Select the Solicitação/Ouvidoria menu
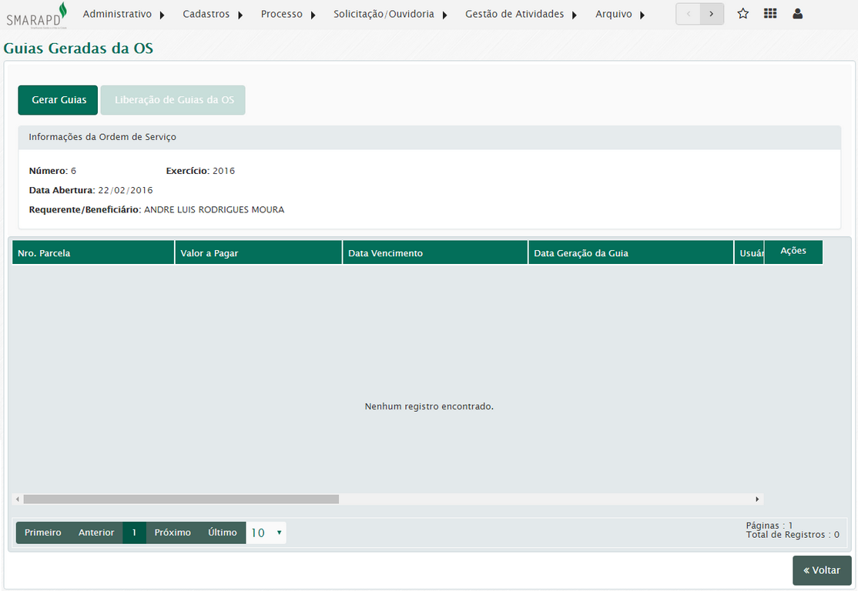Viewport: 858px width, 591px height. point(390,15)
